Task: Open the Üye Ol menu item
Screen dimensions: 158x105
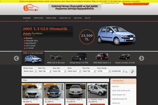Action: click(x=87, y=18)
